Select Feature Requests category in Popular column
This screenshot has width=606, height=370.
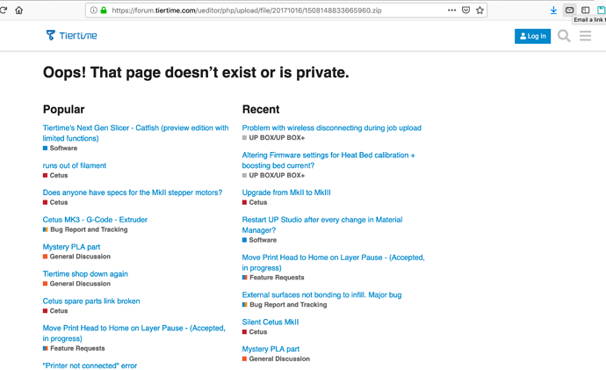74,348
